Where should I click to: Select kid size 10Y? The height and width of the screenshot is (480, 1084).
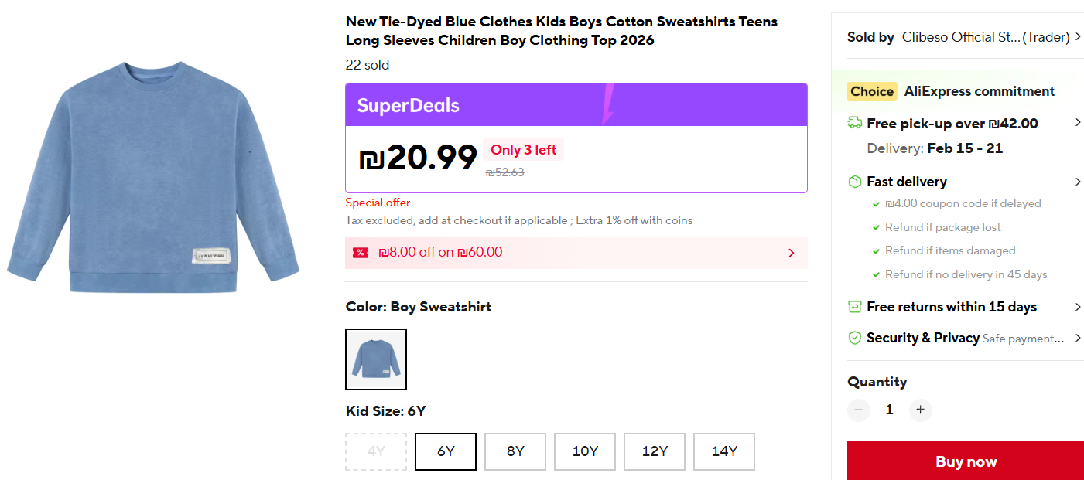click(x=585, y=451)
